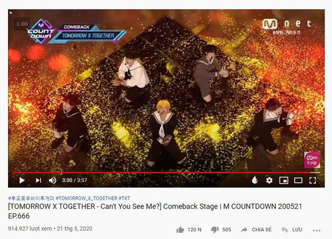This screenshot has height=239, width=332.
Task: Like the video with thumbs up
Action: (x=188, y=230)
